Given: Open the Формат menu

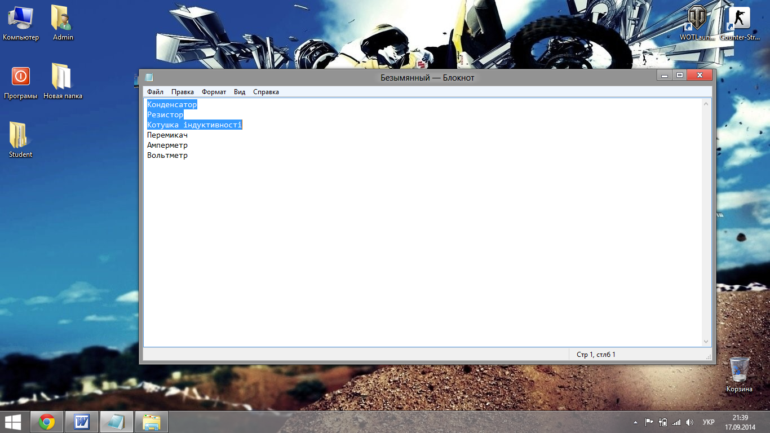Looking at the screenshot, I should [x=214, y=92].
